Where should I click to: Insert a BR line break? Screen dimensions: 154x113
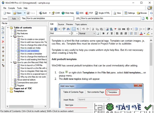(x=124, y=29)
